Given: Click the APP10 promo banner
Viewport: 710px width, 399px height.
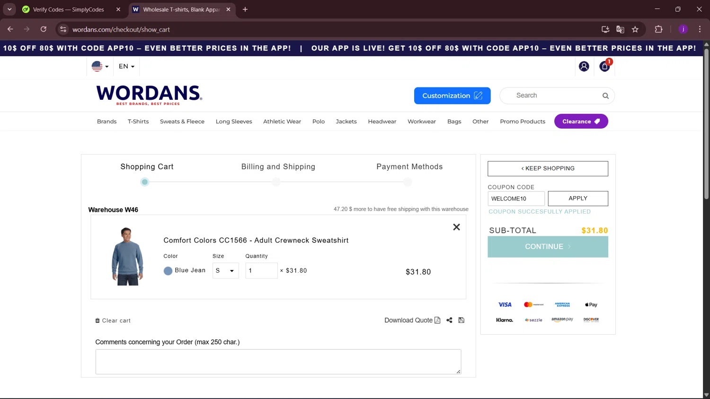Looking at the screenshot, I should (351, 48).
